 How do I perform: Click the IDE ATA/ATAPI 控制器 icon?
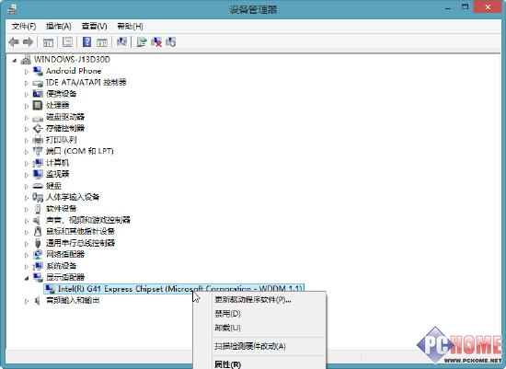coord(38,83)
